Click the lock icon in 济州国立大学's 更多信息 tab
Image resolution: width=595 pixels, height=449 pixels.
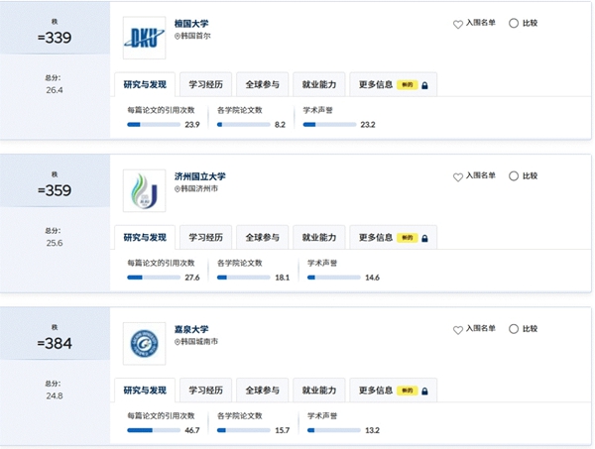[424, 238]
